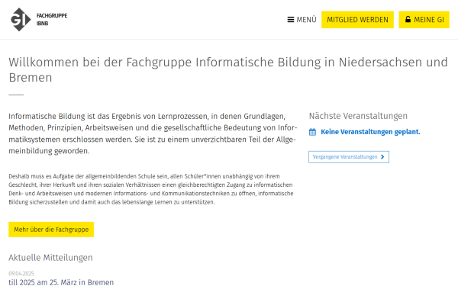The height and width of the screenshot is (286, 458).
Task: Click the date 09.04.2025
Action: [21, 274]
